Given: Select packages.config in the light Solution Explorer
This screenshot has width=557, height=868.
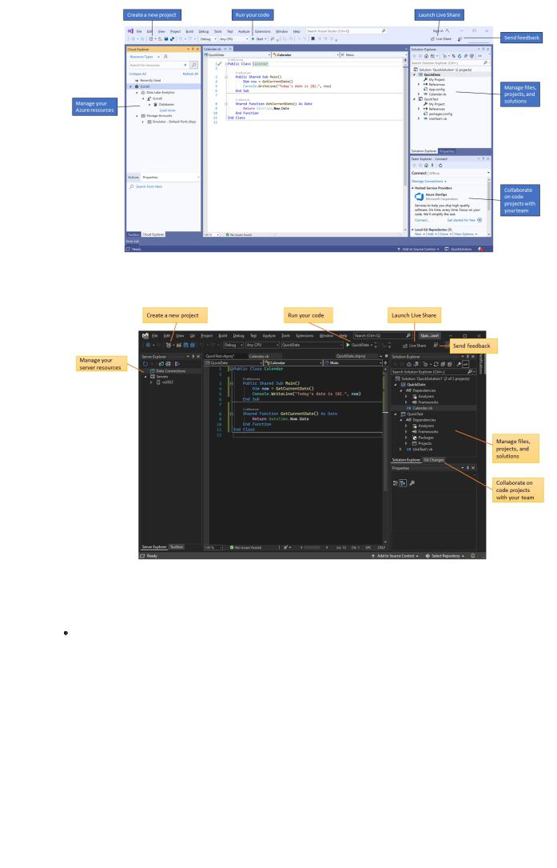Looking at the screenshot, I should tap(440, 114).
